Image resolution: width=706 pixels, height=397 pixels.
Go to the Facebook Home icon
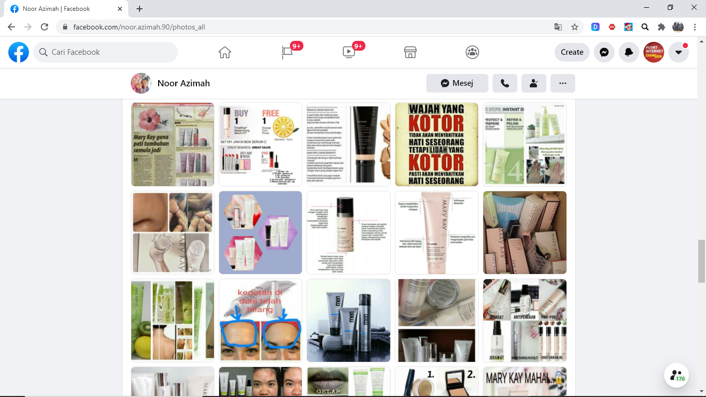click(x=224, y=52)
